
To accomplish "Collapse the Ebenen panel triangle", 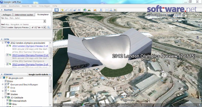I will tap(2, 74).
